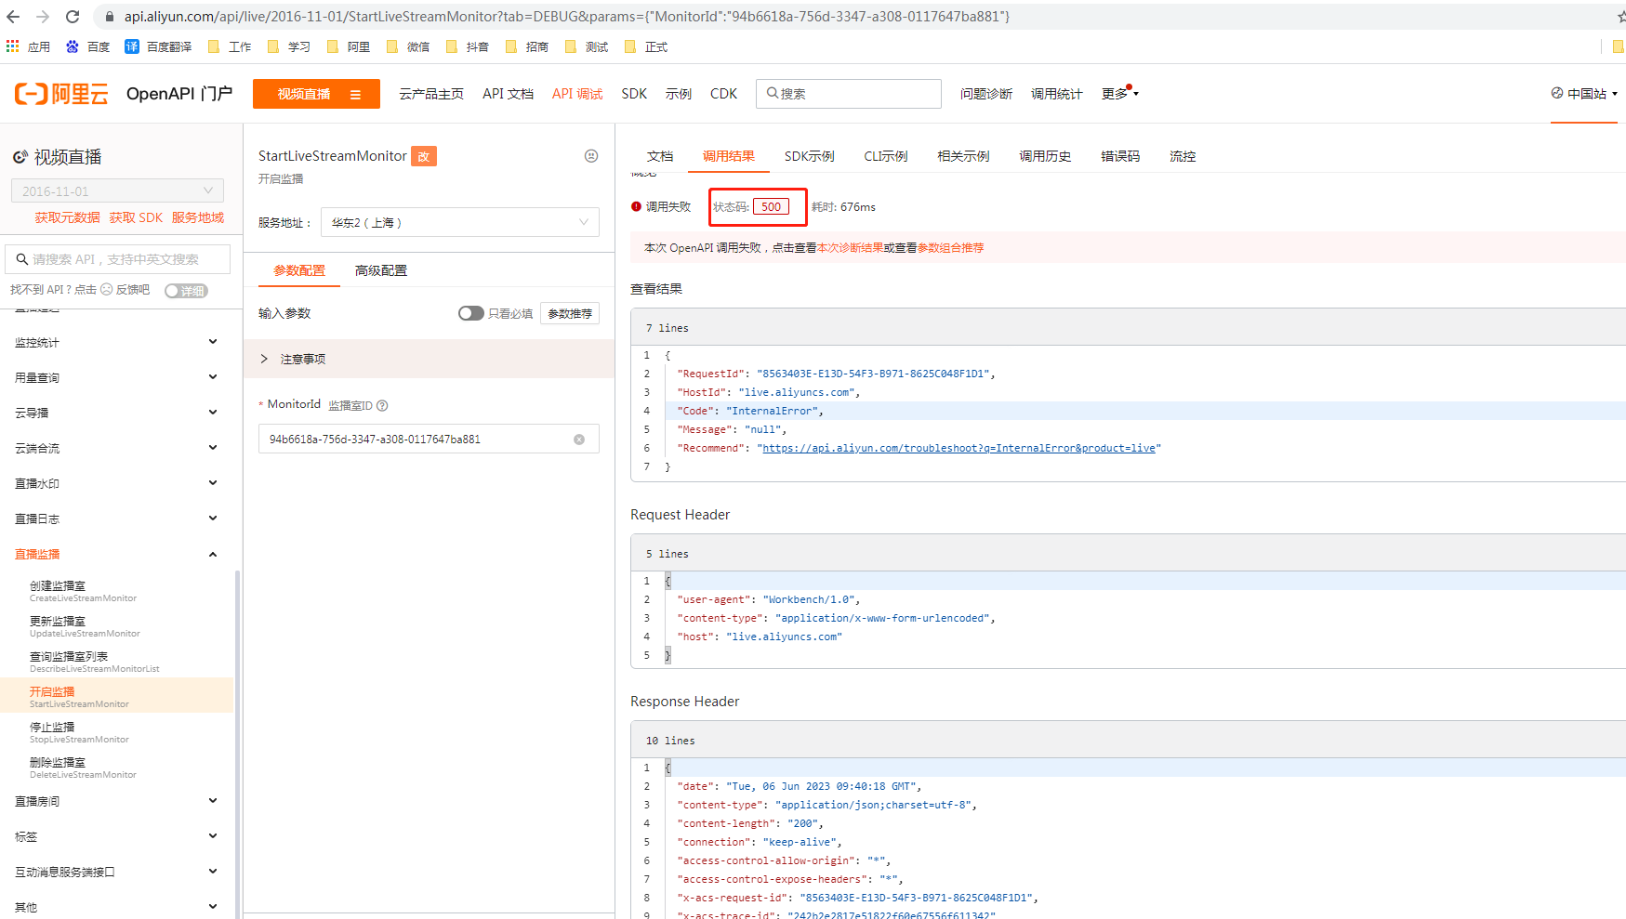
Task: Open 云产品主页 in top navigation
Action: click(x=431, y=94)
